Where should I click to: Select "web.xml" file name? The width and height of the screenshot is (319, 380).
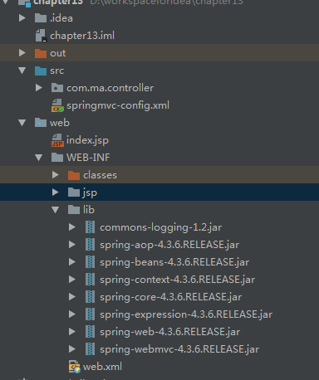pyautogui.click(x=102, y=367)
